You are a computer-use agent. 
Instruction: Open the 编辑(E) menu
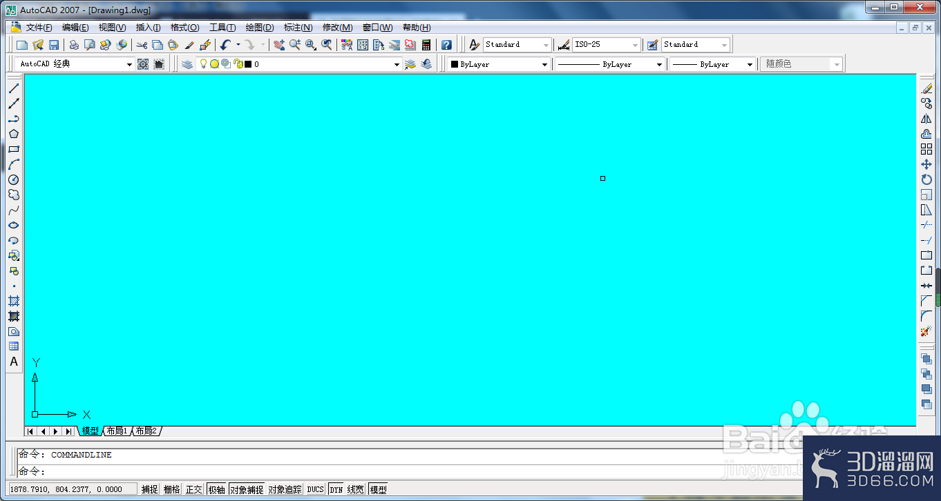pyautogui.click(x=75, y=28)
